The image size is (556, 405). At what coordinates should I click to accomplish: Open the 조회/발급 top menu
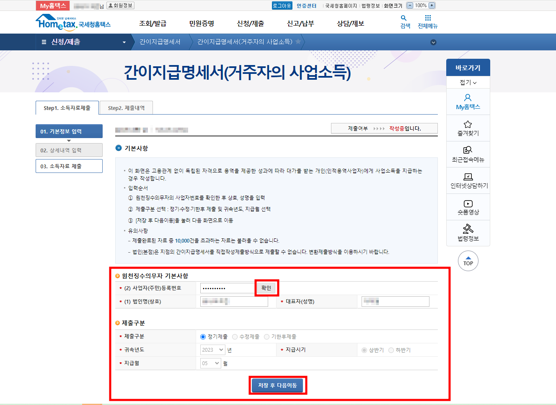pyautogui.click(x=153, y=24)
